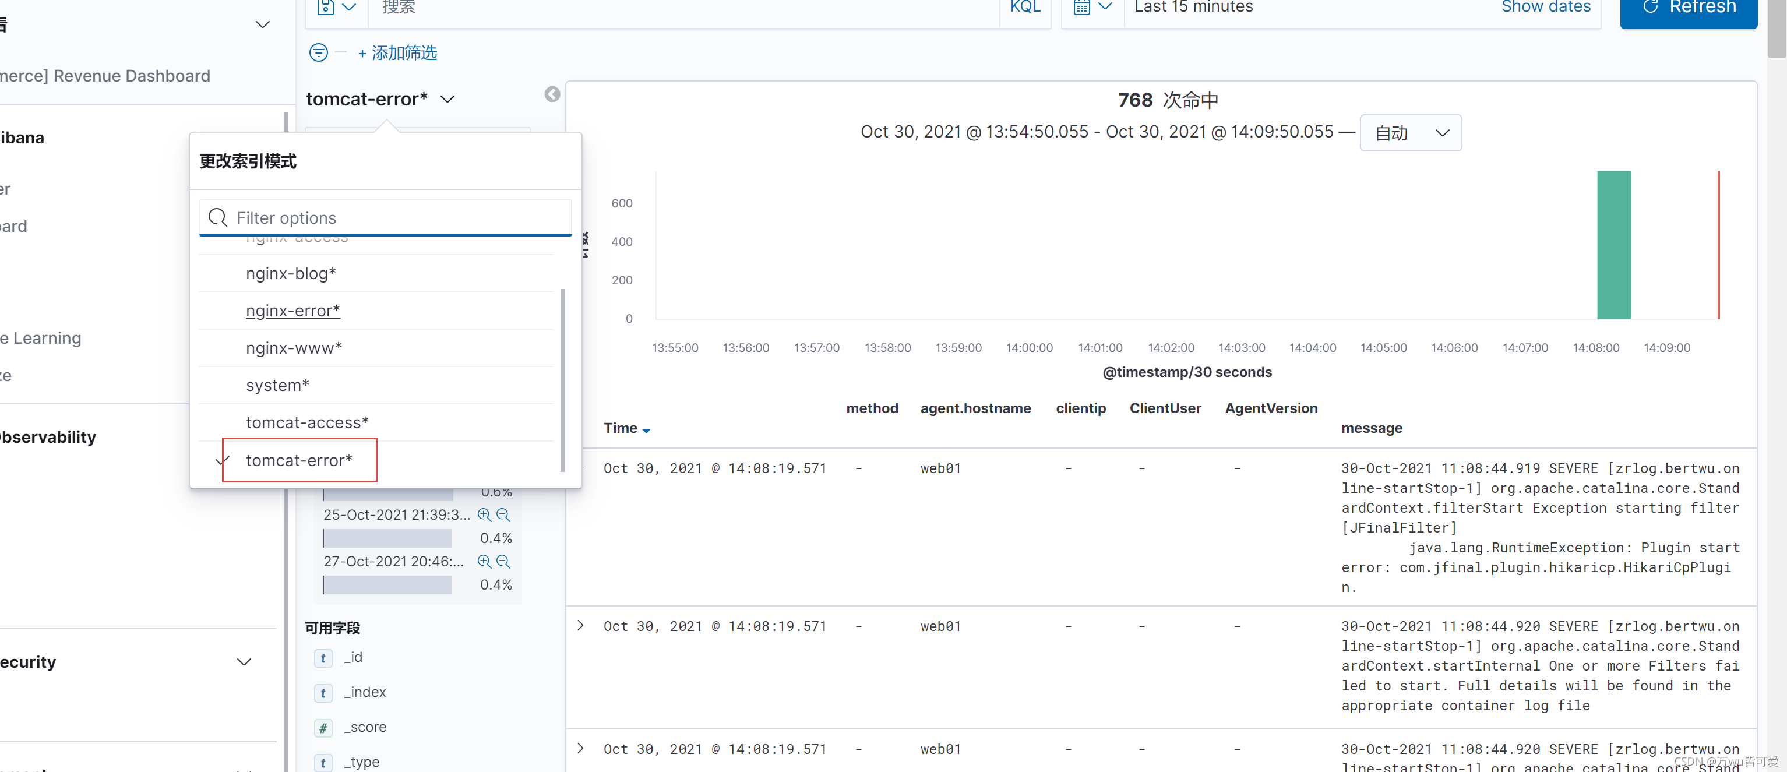Click the clientip column header
This screenshot has width=1787, height=772.
point(1081,408)
